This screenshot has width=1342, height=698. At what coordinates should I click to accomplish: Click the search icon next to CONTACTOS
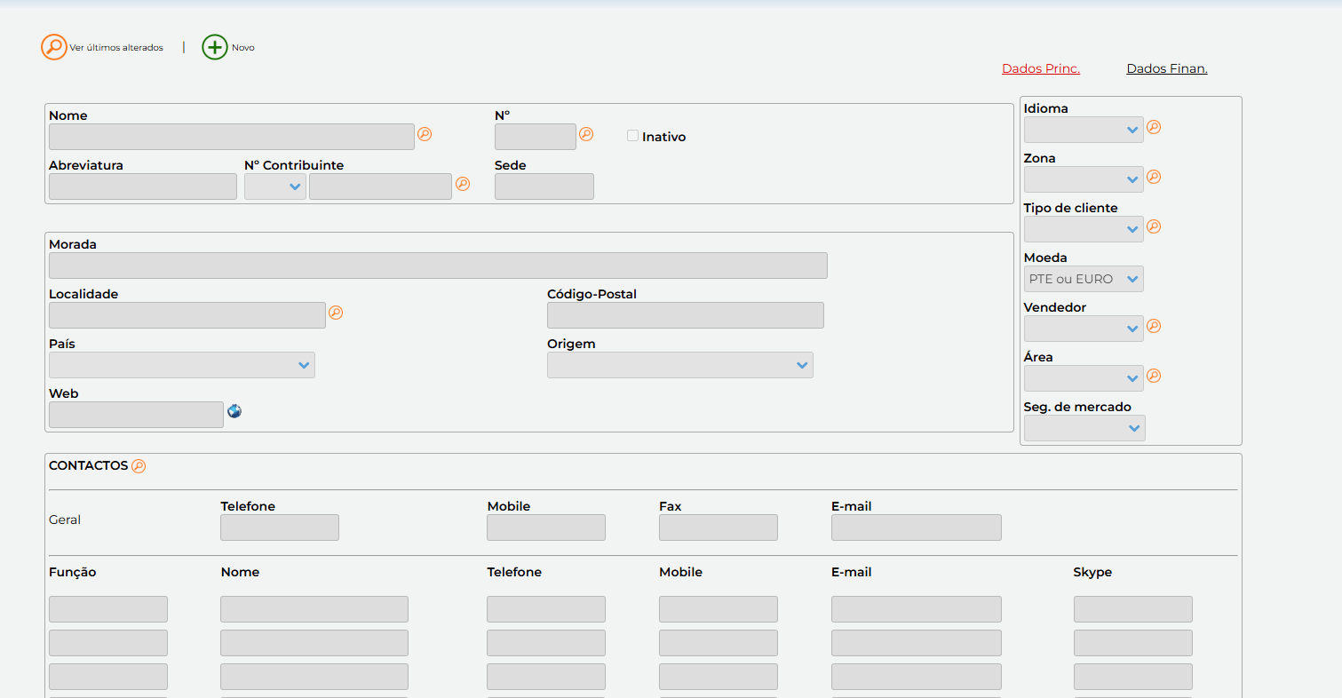coord(139,466)
